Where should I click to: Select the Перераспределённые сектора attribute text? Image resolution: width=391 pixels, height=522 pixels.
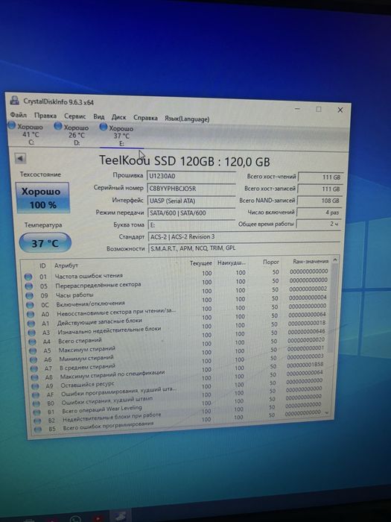[x=98, y=285]
